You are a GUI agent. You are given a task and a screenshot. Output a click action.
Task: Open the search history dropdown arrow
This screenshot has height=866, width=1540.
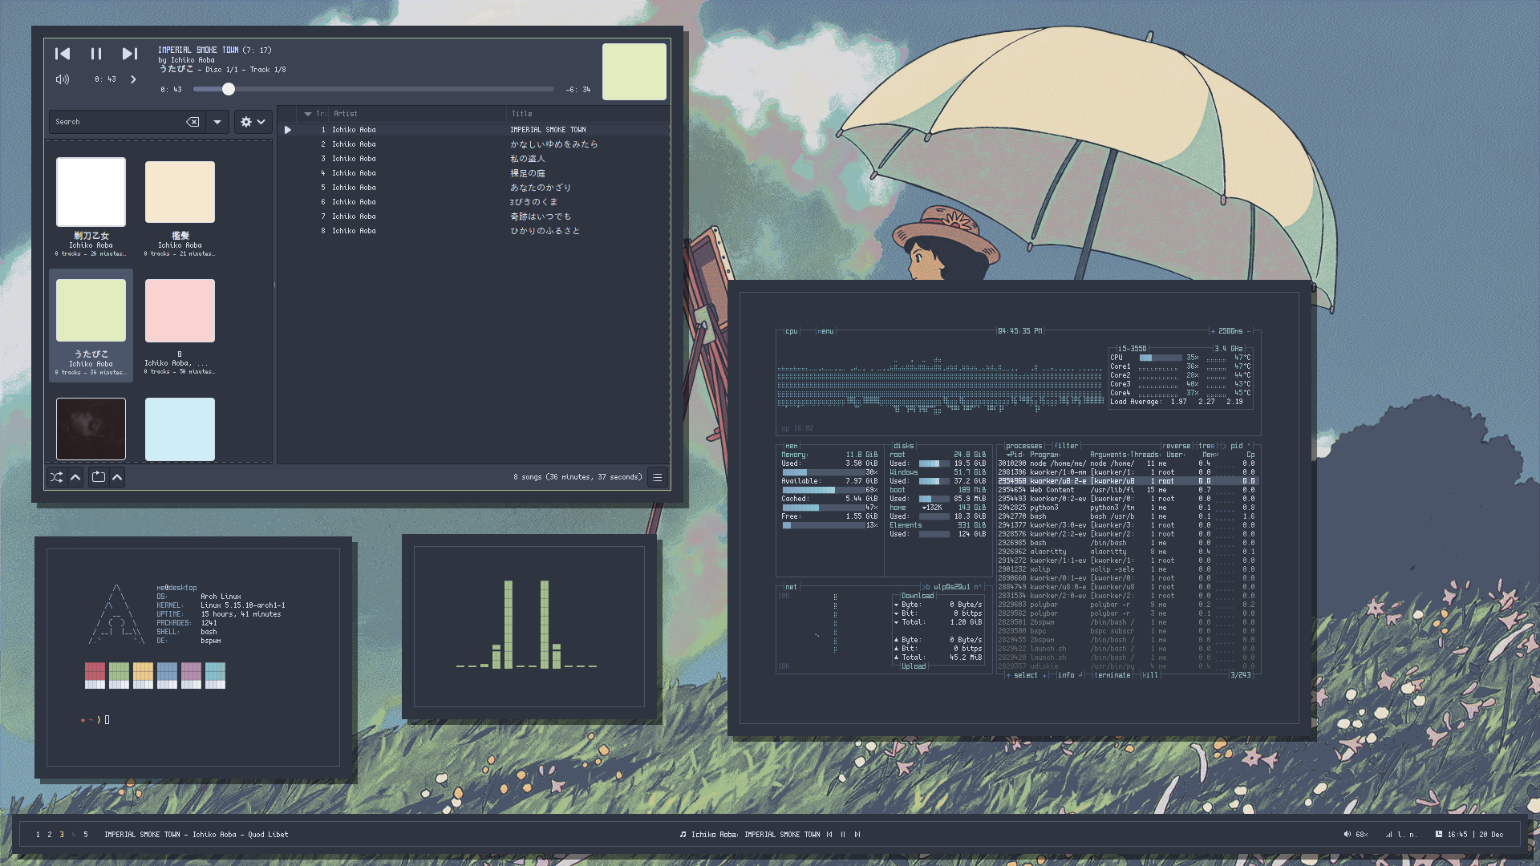(217, 122)
